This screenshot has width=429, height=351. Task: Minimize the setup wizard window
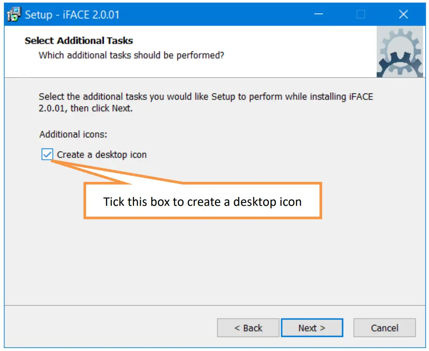click(318, 14)
